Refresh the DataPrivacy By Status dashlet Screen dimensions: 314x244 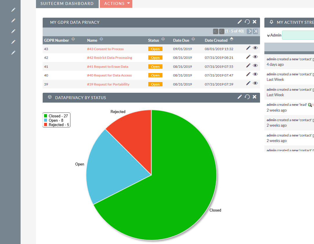pos(247,97)
